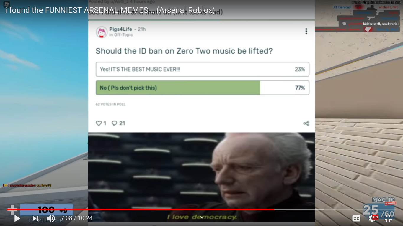Viewport: 403px width, 226px height.
Task: Open the comments bubble icon
Action: tap(114, 123)
